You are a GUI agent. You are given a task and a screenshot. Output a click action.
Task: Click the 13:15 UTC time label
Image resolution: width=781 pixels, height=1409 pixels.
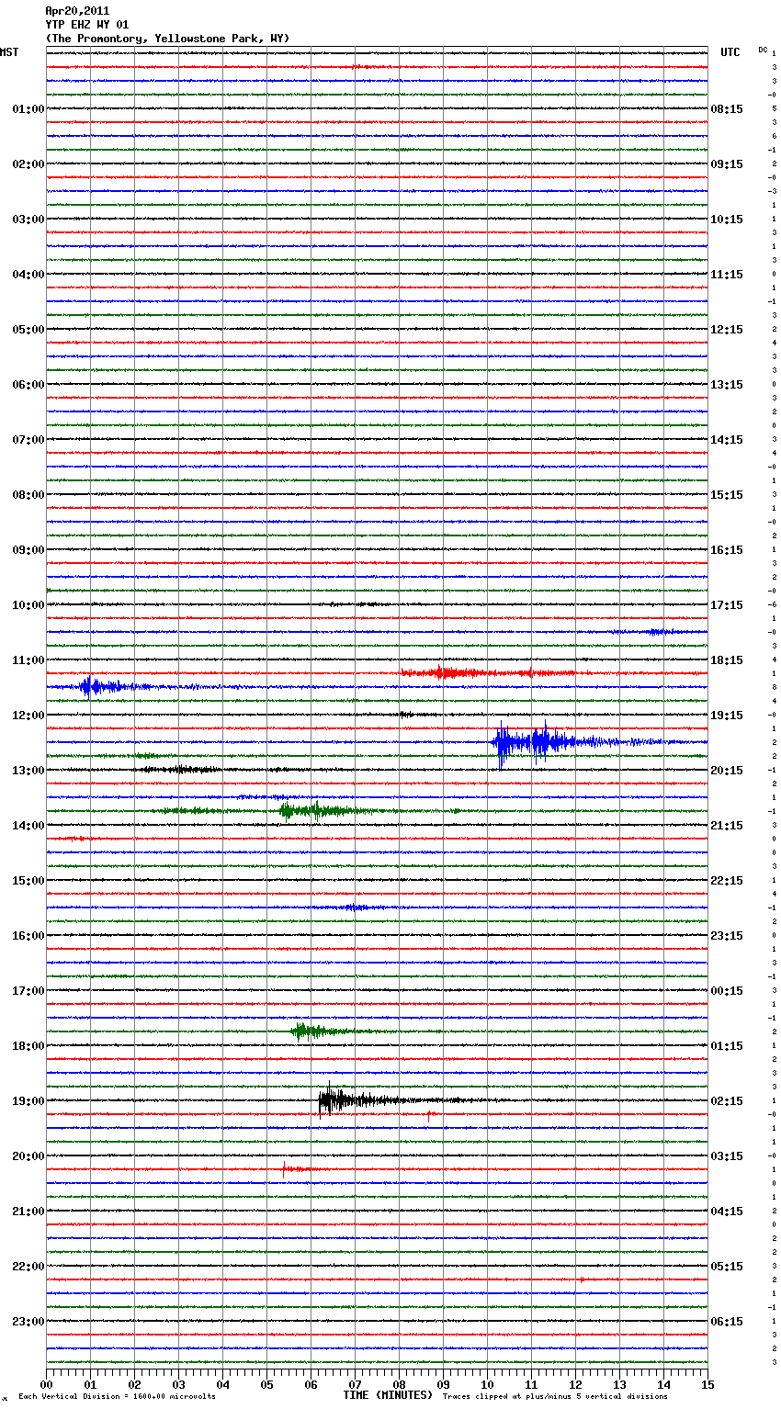pyautogui.click(x=727, y=385)
